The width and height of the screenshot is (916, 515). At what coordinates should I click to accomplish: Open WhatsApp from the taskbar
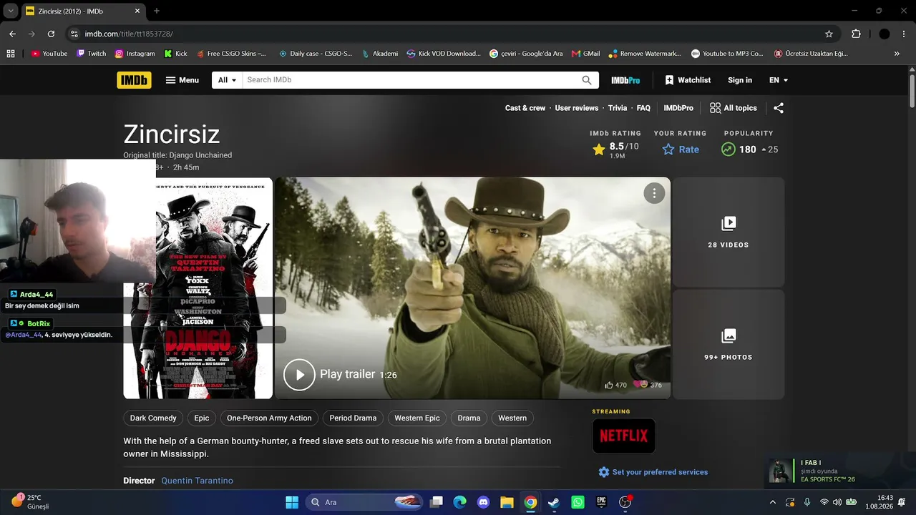(x=578, y=502)
